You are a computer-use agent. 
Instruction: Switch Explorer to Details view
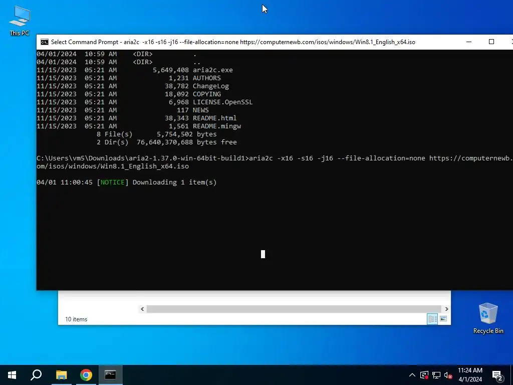[432, 318]
